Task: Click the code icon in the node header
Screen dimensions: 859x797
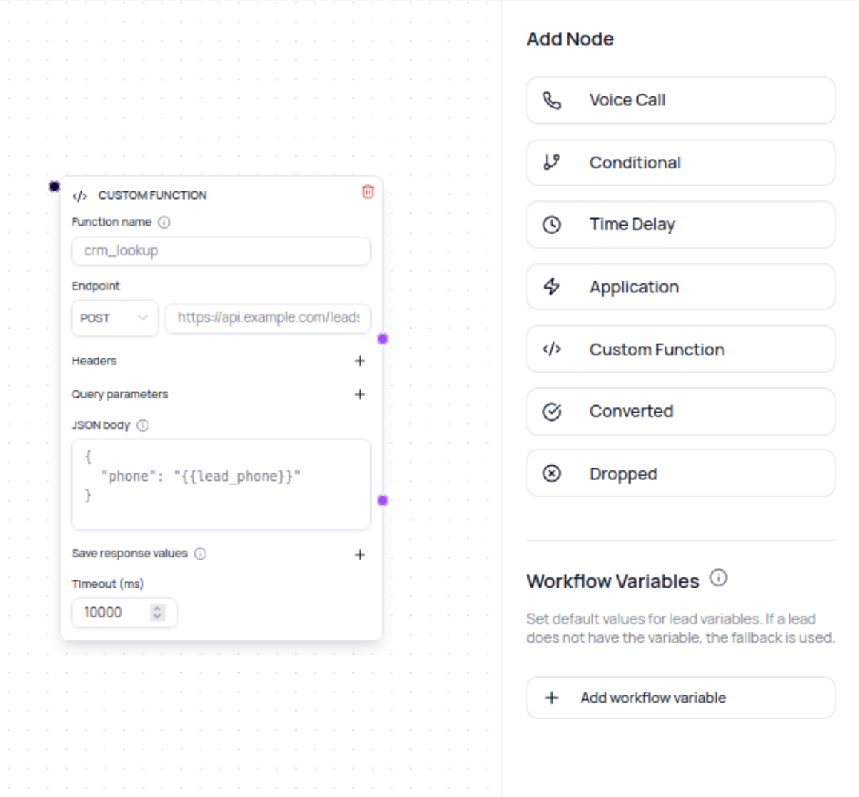Action: [79, 196]
